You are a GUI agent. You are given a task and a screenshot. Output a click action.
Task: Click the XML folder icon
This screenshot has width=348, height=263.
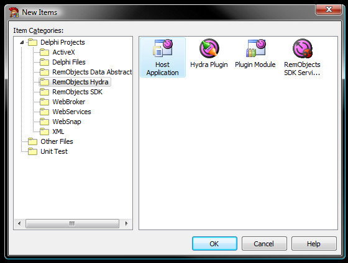coord(44,131)
